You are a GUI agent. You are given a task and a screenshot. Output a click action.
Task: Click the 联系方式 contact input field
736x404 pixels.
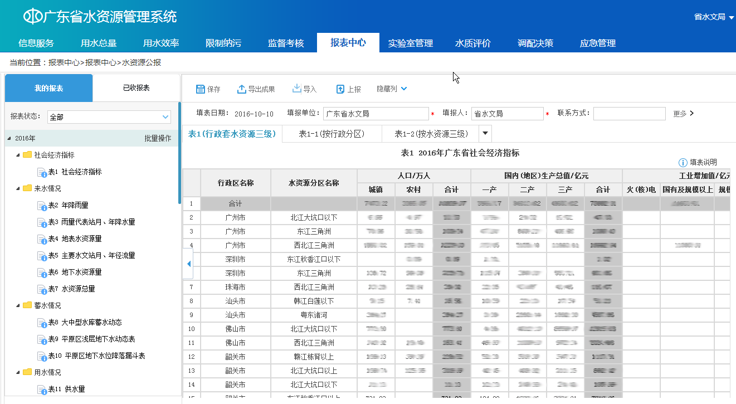click(x=629, y=114)
